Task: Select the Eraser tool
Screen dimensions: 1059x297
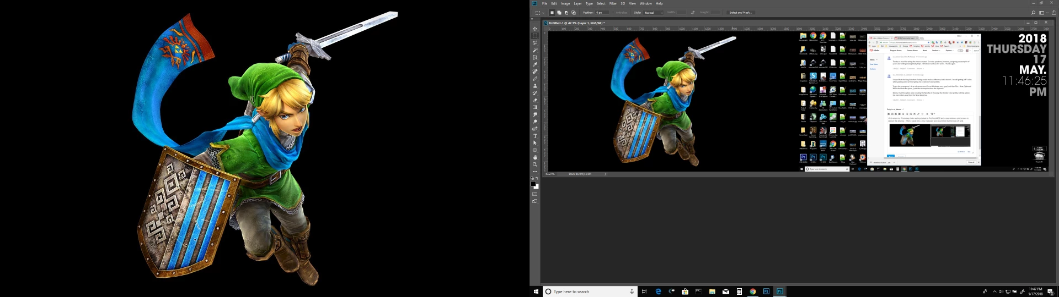Action: [x=535, y=100]
